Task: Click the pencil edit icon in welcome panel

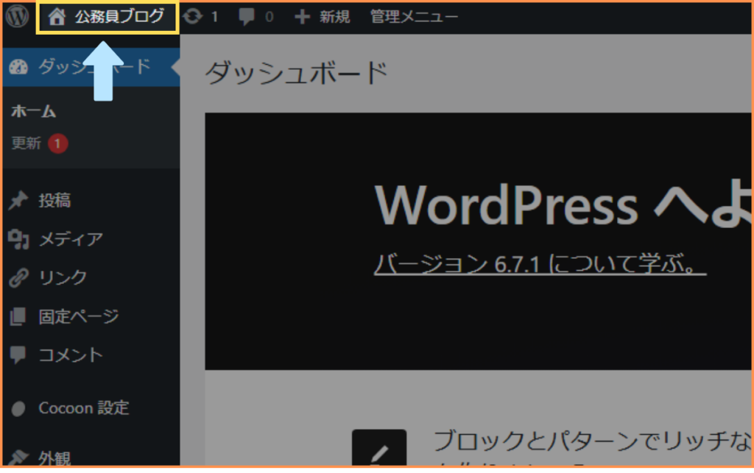Action: 379,447
